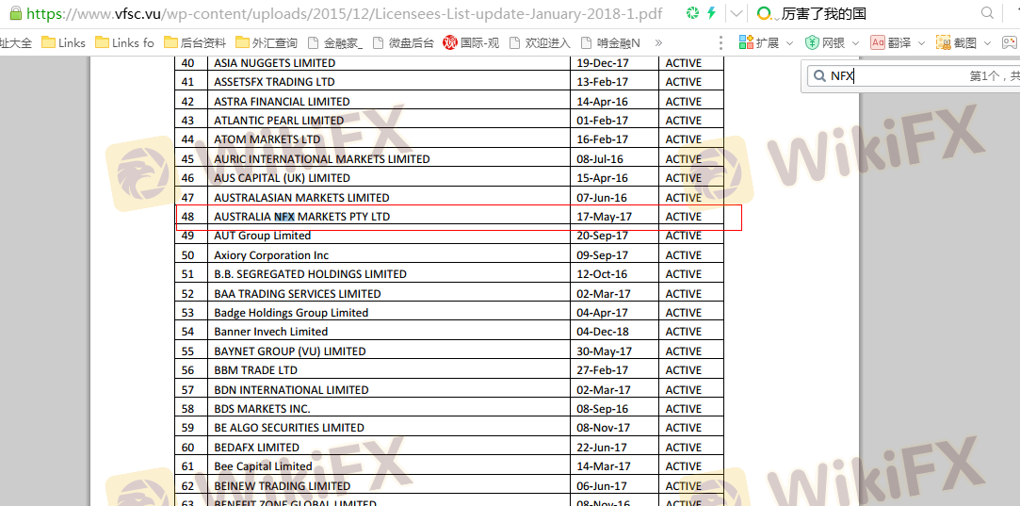Open the Links bookmark folder
Image resolution: width=1020 pixels, height=506 pixels.
coord(64,43)
